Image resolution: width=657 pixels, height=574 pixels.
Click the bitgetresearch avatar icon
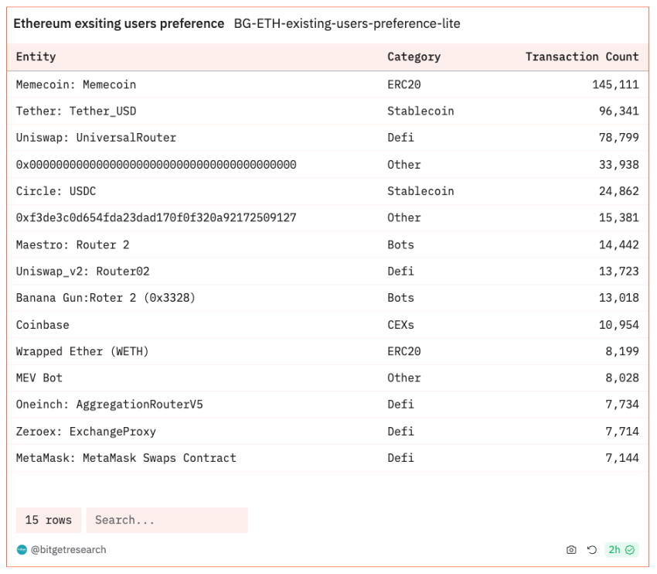point(22,550)
